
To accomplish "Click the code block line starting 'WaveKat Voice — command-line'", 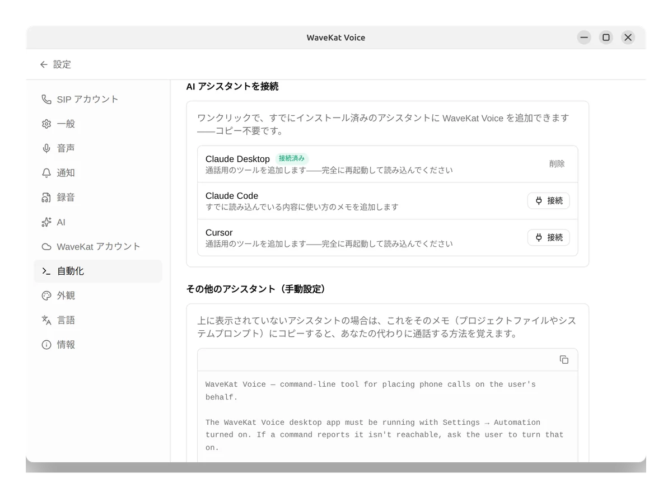I will (371, 384).
